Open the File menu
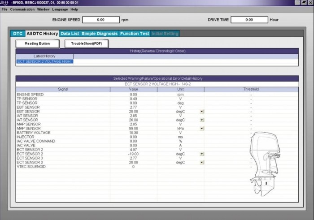This screenshot has height=220, width=314. click(4, 9)
